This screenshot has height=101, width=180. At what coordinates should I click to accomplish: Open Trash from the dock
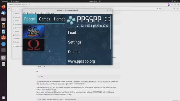pyautogui.click(x=3, y=64)
